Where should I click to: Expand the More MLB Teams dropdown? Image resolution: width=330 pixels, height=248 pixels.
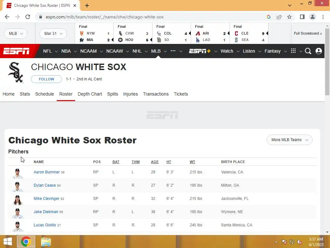[x=289, y=140]
